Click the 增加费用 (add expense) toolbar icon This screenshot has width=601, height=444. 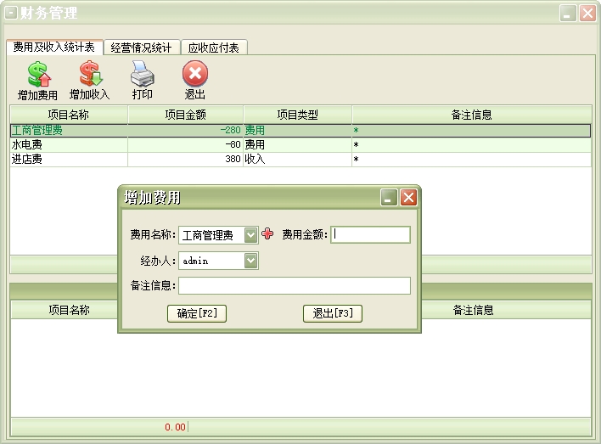37,75
